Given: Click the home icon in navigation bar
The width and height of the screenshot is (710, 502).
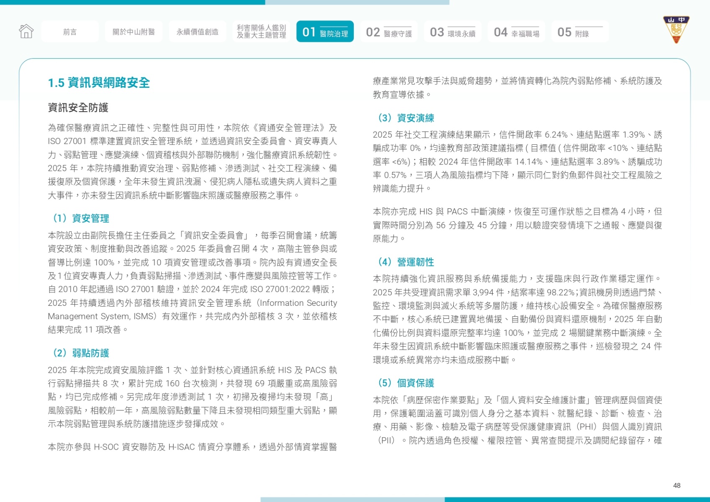Looking at the screenshot, I should (x=26, y=31).
